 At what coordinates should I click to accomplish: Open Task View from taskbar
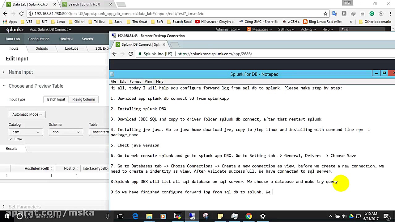tap(121, 216)
